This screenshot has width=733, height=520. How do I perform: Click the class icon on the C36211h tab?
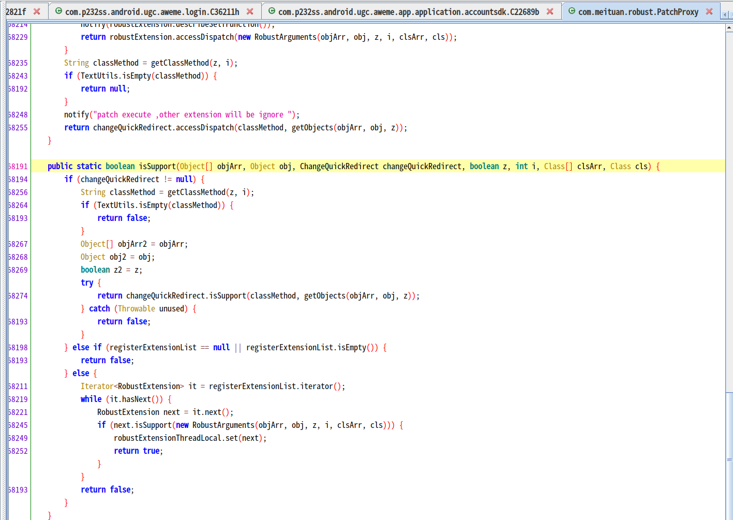pos(58,11)
